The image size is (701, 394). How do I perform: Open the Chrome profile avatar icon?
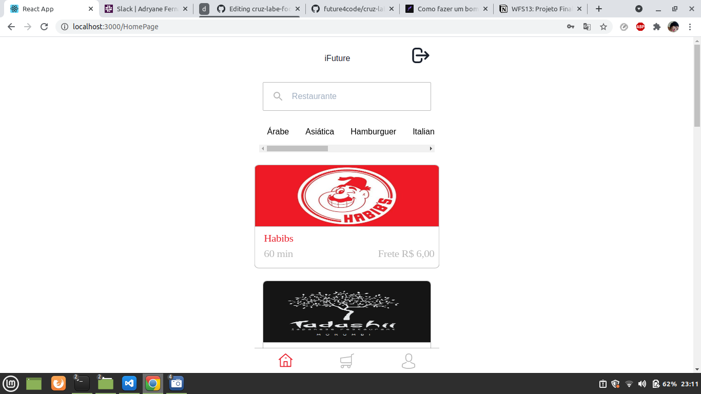tap(673, 26)
